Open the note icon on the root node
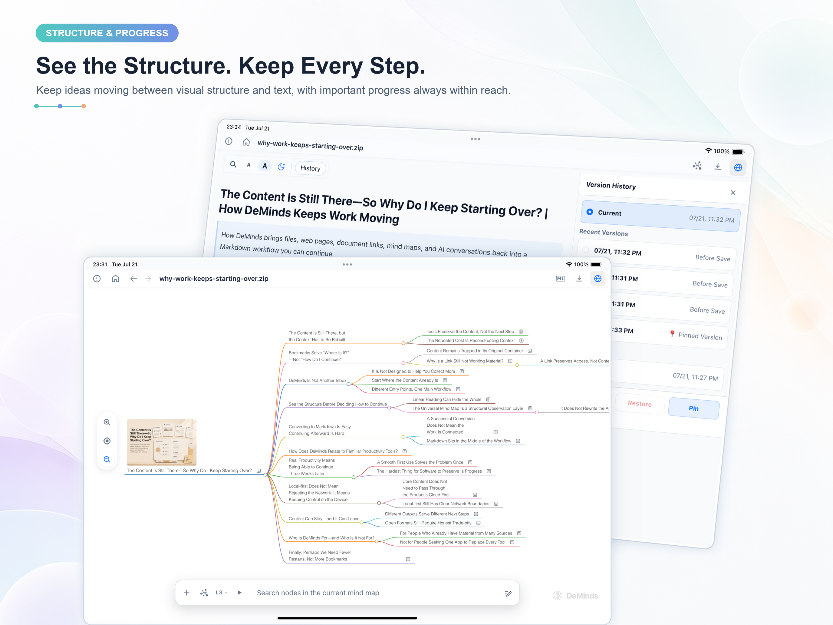Screen dimensions: 833x625 pyautogui.click(x=259, y=471)
